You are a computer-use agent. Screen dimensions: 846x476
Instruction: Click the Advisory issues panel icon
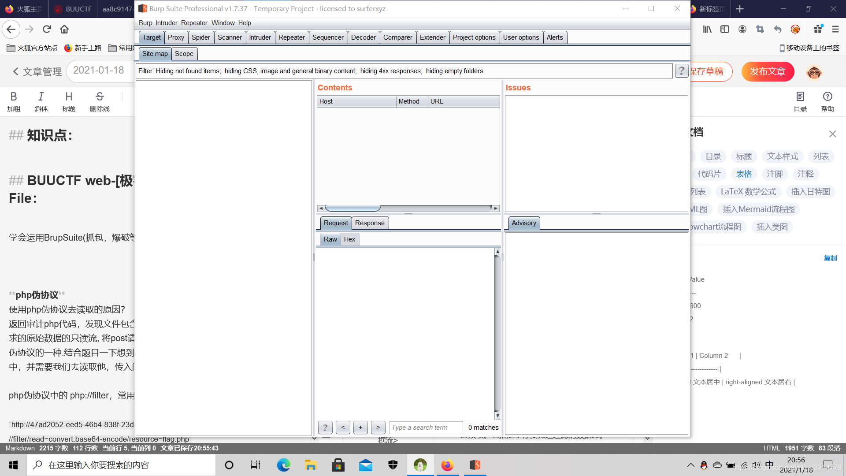[x=523, y=223]
